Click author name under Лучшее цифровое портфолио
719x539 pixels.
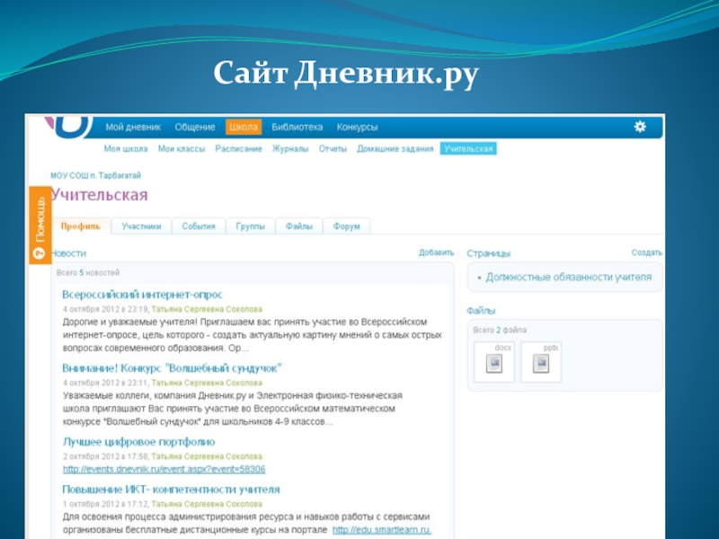coord(207,456)
